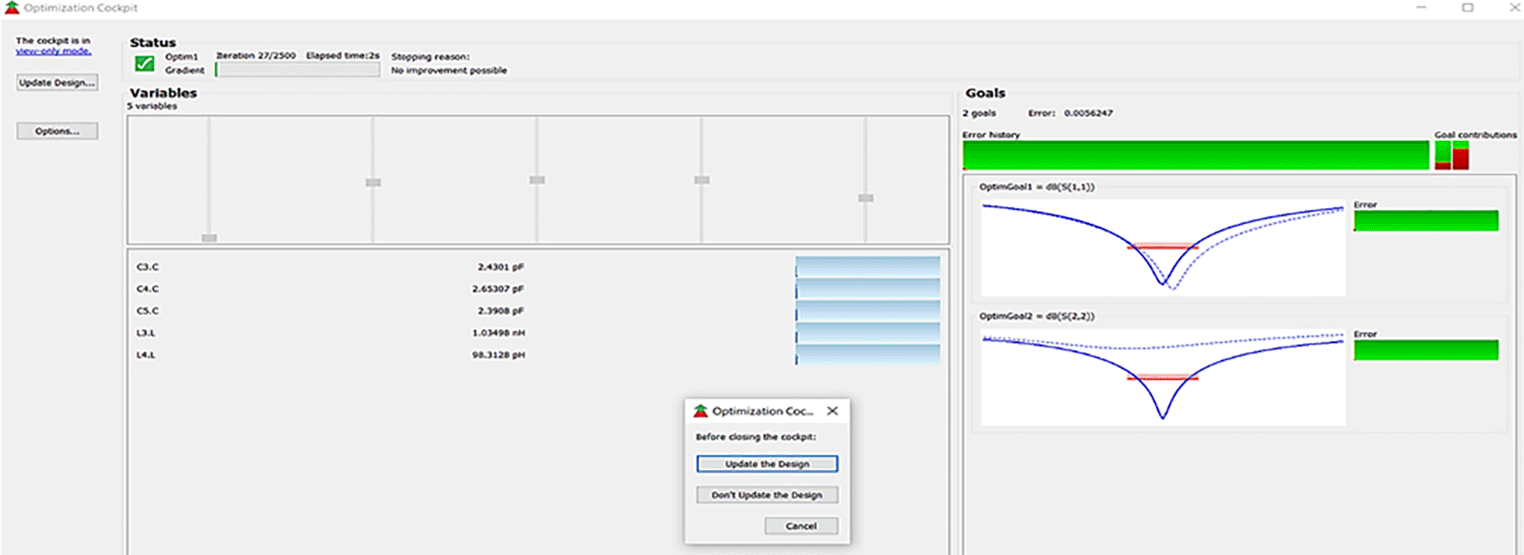
Task: Click the Update Design... button
Action: click(x=57, y=83)
